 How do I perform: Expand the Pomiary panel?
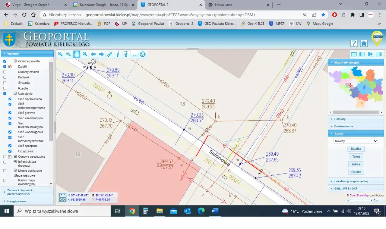point(340,119)
